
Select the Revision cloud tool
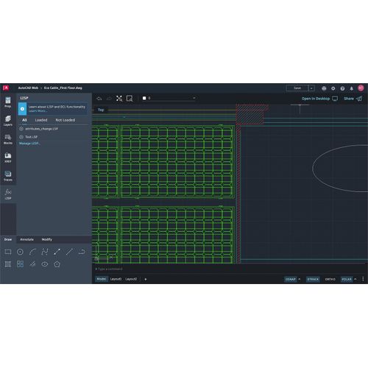82,252
